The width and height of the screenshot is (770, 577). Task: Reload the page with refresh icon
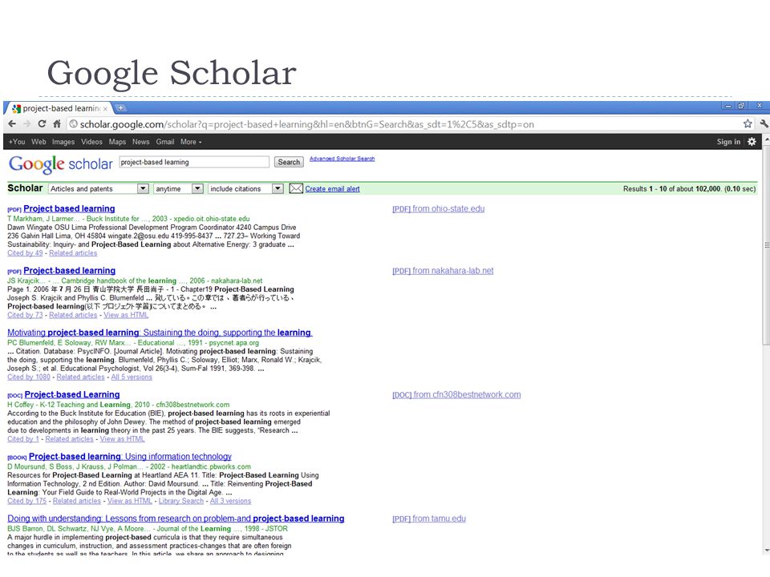[42, 124]
